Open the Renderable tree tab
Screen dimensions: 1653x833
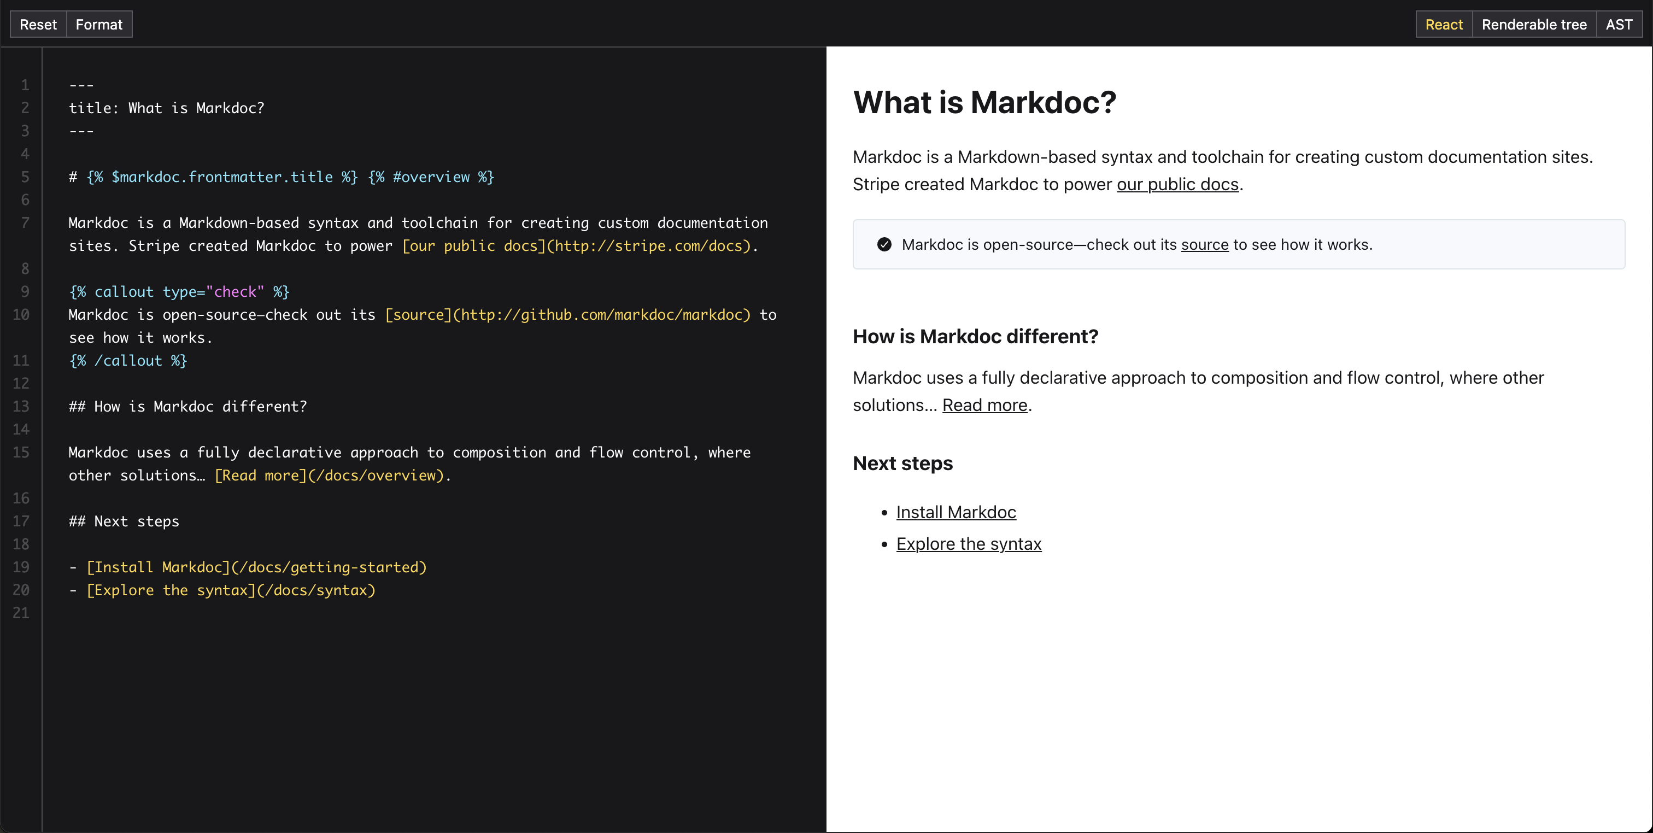pos(1534,25)
